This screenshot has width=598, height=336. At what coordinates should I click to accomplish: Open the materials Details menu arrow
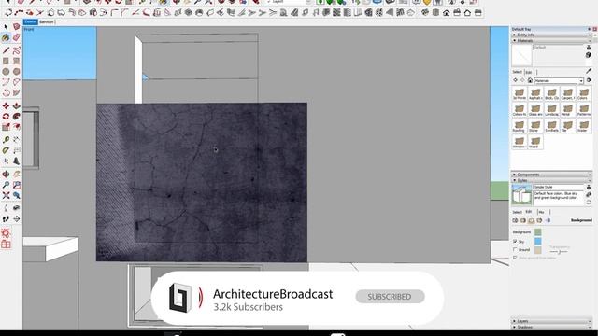[589, 80]
